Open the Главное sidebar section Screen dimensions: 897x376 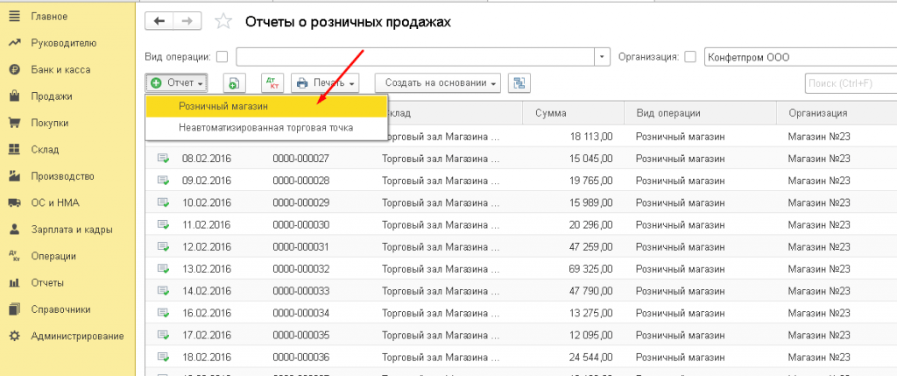(49, 17)
